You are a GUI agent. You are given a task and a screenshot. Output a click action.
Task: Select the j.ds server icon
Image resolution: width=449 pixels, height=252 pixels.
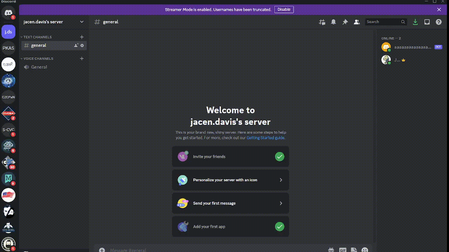[x=8, y=32]
